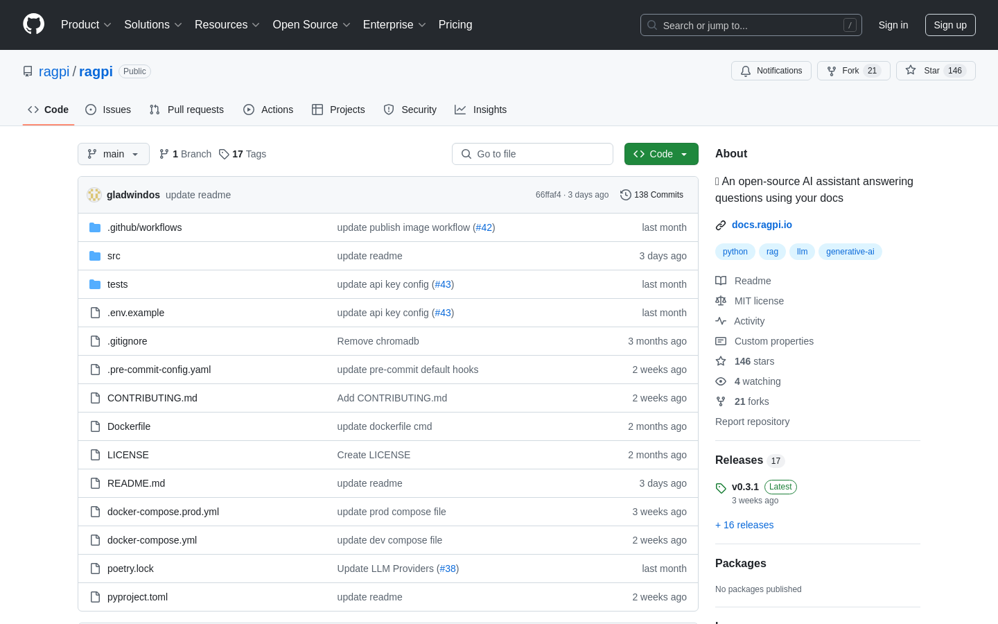The image size is (998, 624).
Task: Click the fork icon in Fork button
Action: [832, 71]
